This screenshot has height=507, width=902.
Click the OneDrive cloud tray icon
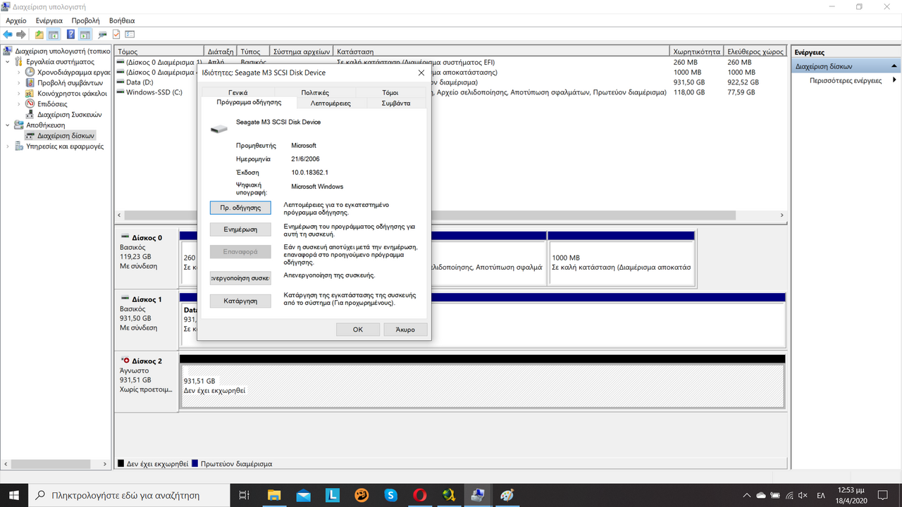pos(761,495)
